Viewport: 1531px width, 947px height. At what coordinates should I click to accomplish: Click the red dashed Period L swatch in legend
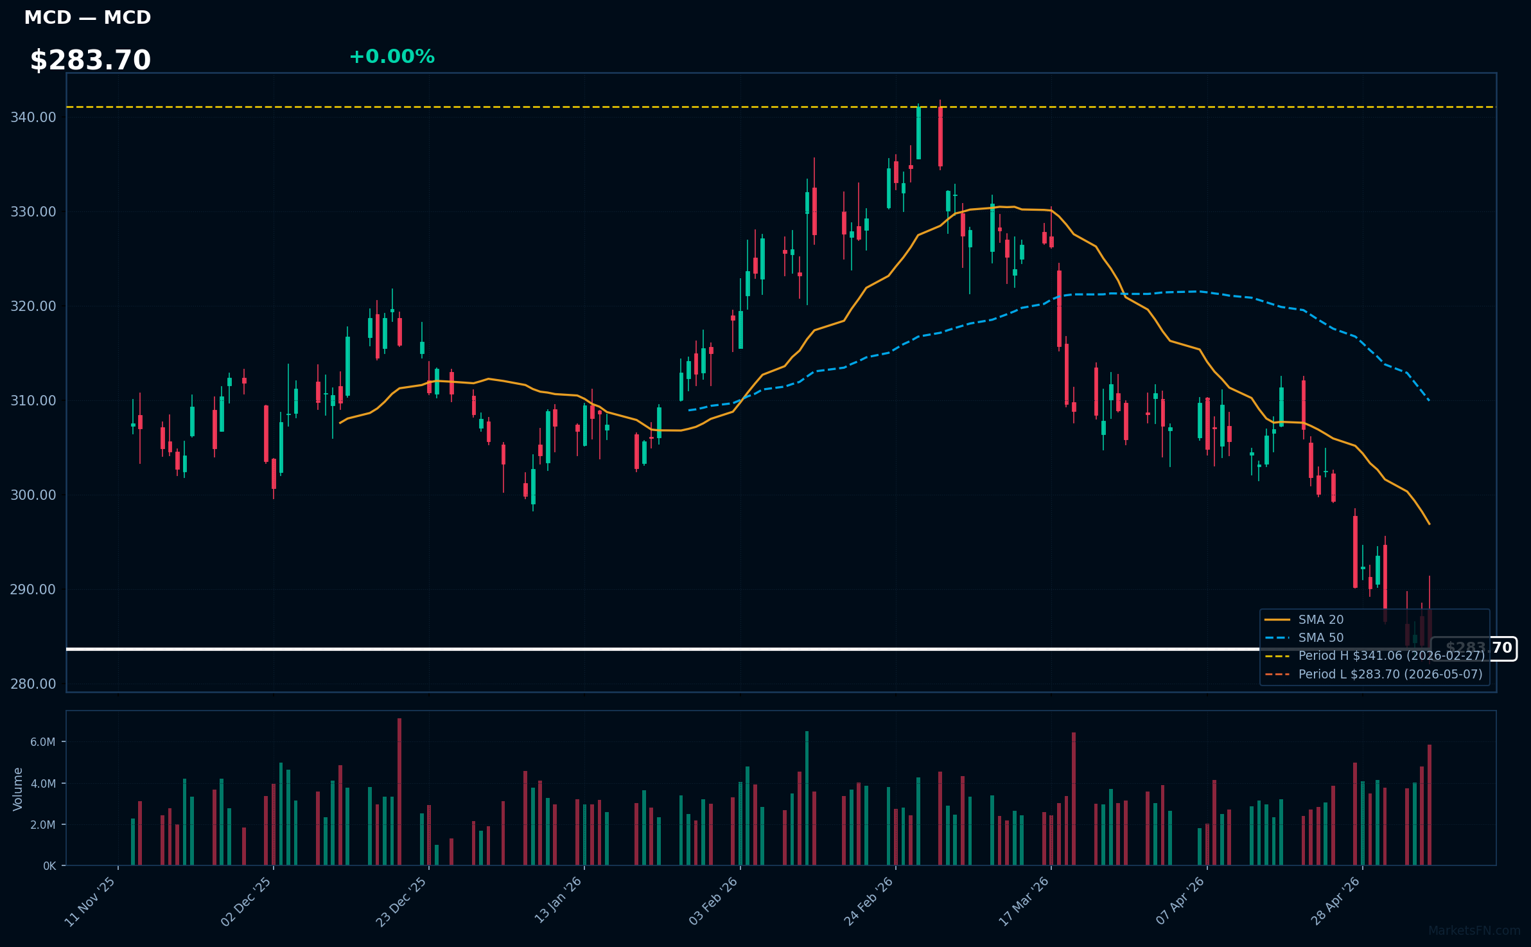pyautogui.click(x=1277, y=675)
